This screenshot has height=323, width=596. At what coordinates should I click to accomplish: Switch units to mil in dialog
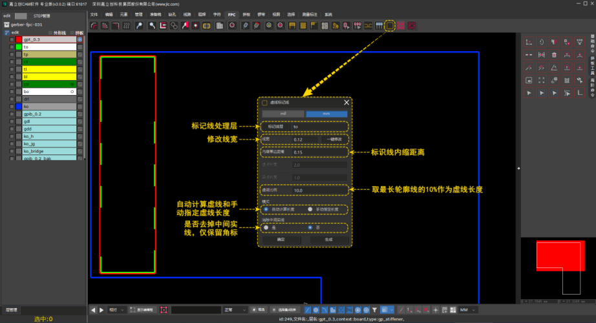pos(283,114)
